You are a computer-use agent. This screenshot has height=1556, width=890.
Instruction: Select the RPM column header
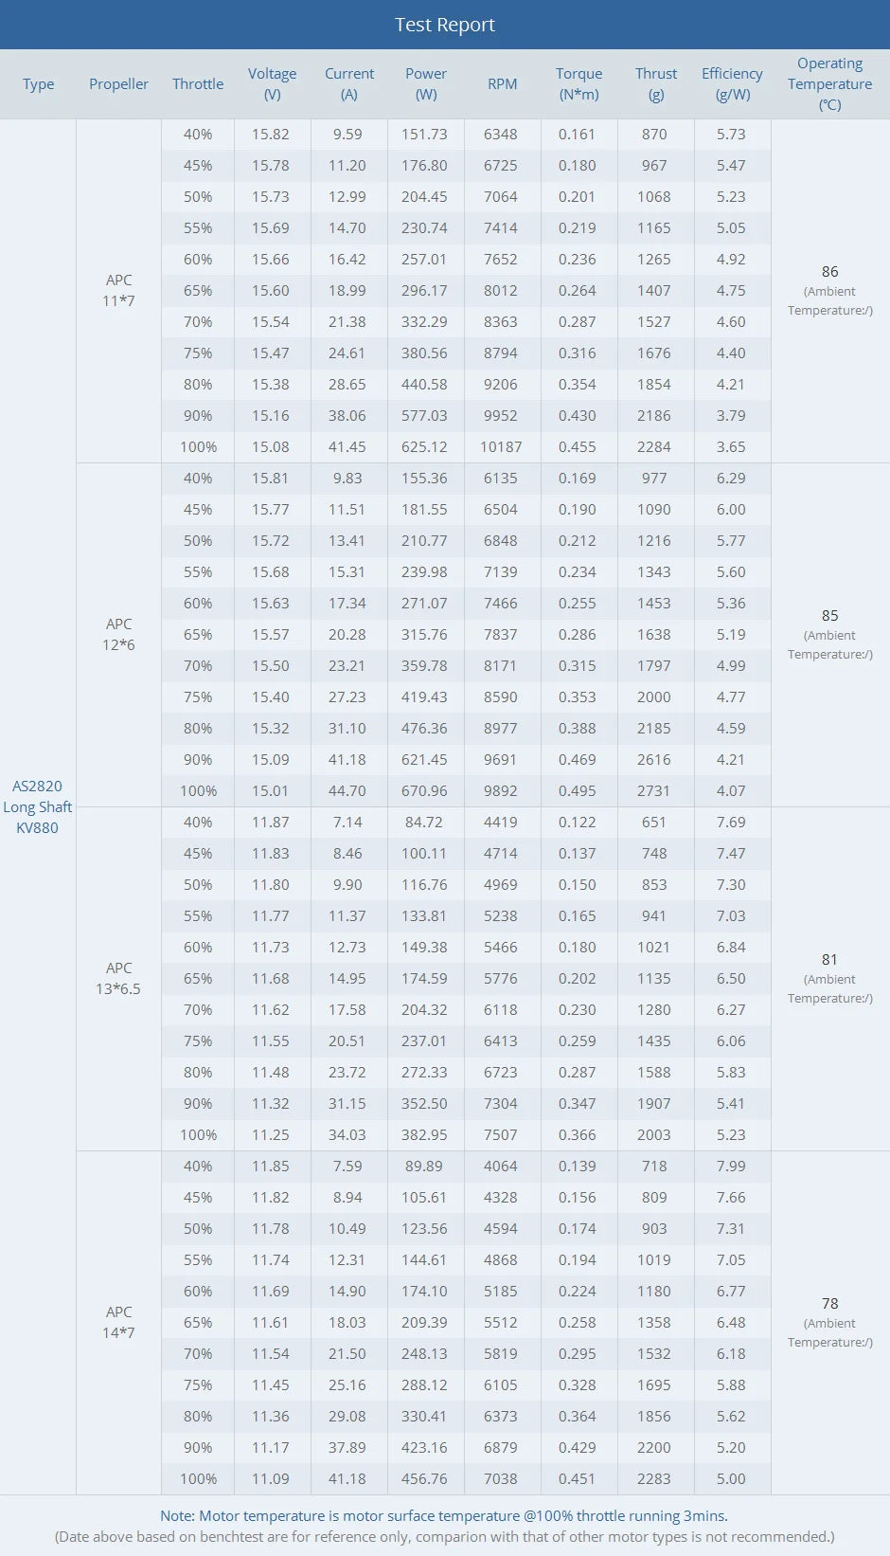(502, 84)
